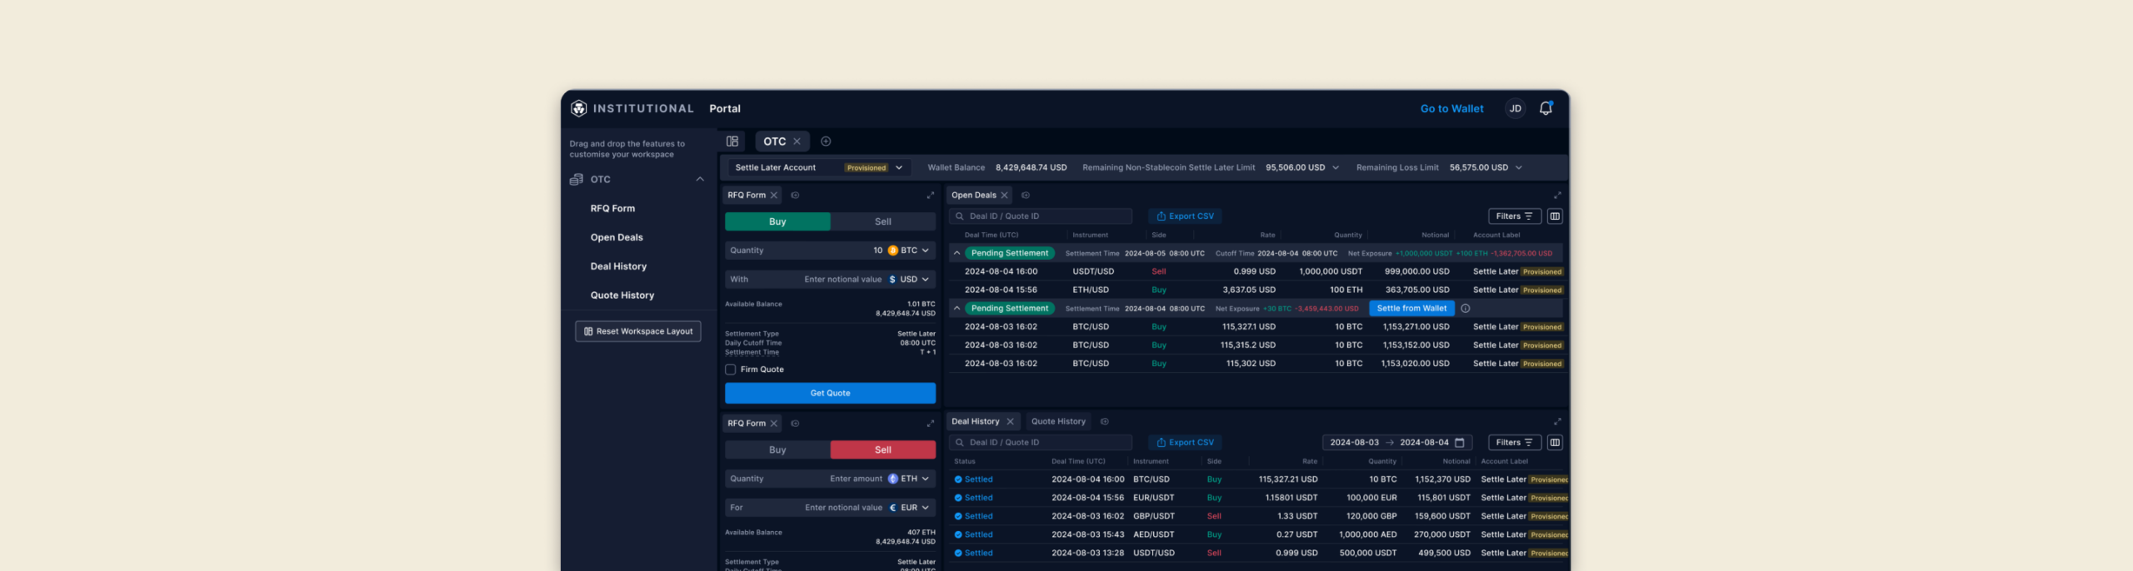The image size is (2133, 571).
Task: Click the Institutional logo in header
Action: click(x=632, y=108)
